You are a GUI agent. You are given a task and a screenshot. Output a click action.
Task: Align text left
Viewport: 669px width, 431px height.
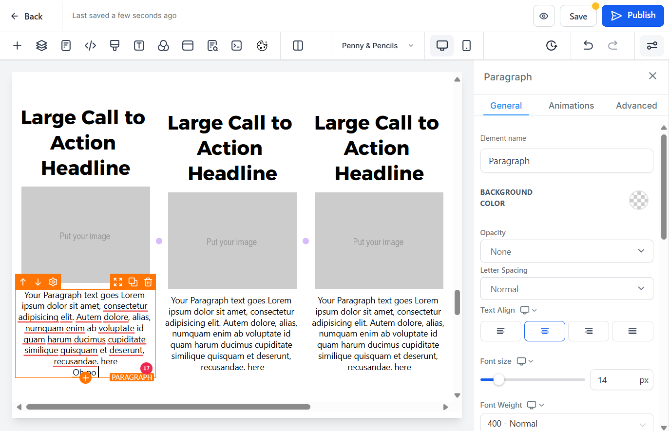(501, 331)
